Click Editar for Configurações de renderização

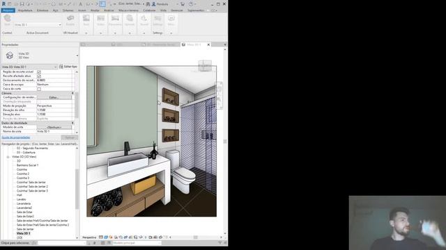pos(54,97)
